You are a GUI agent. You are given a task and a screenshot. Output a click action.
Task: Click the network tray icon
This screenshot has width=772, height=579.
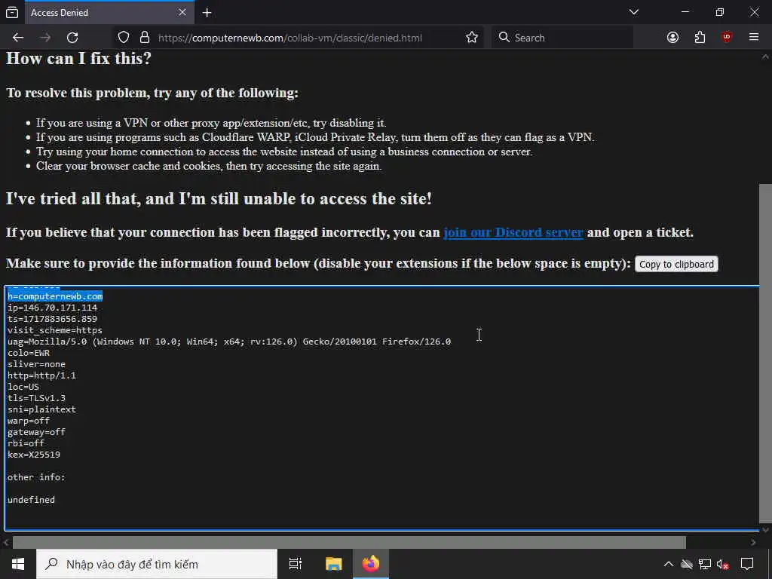coord(705,564)
